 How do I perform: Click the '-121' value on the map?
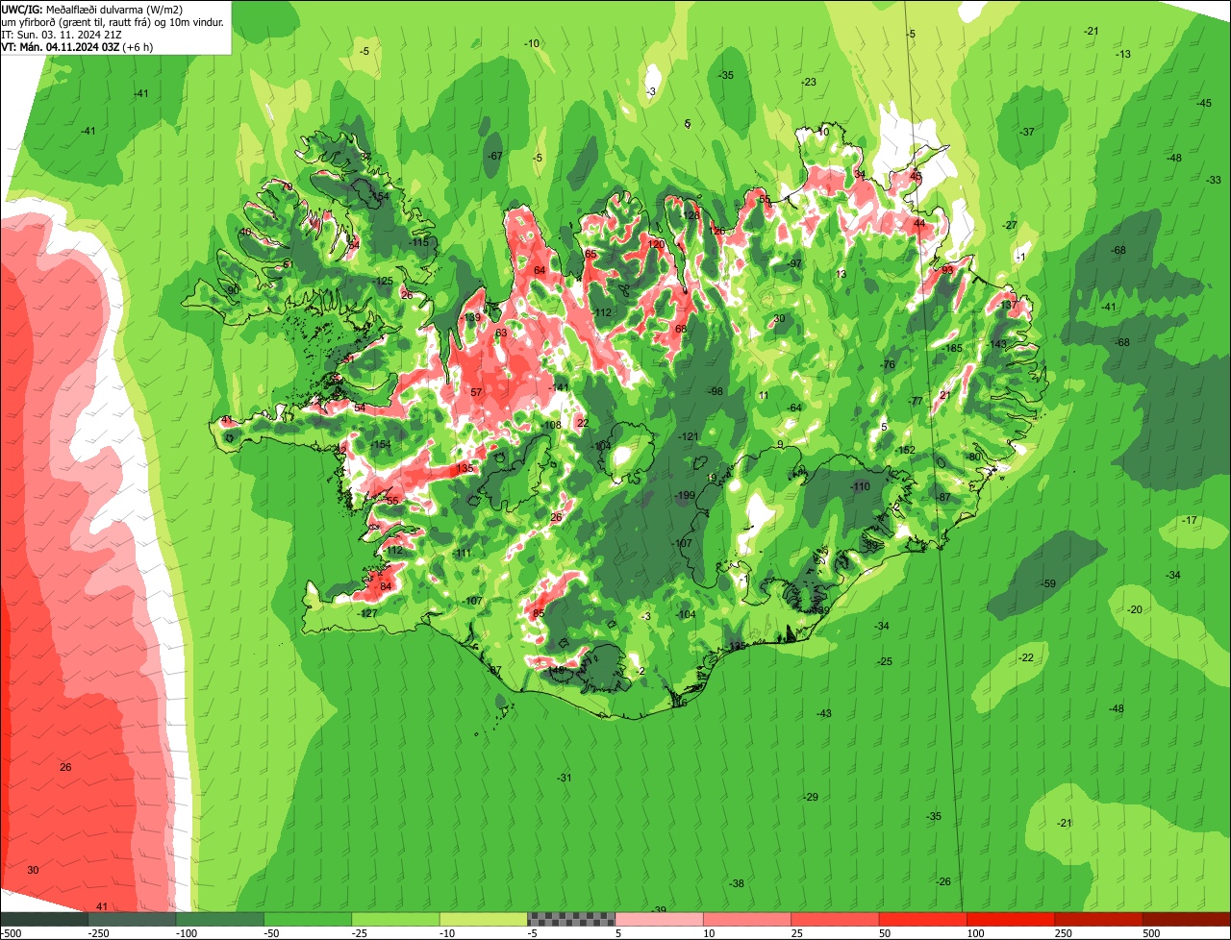click(x=689, y=437)
